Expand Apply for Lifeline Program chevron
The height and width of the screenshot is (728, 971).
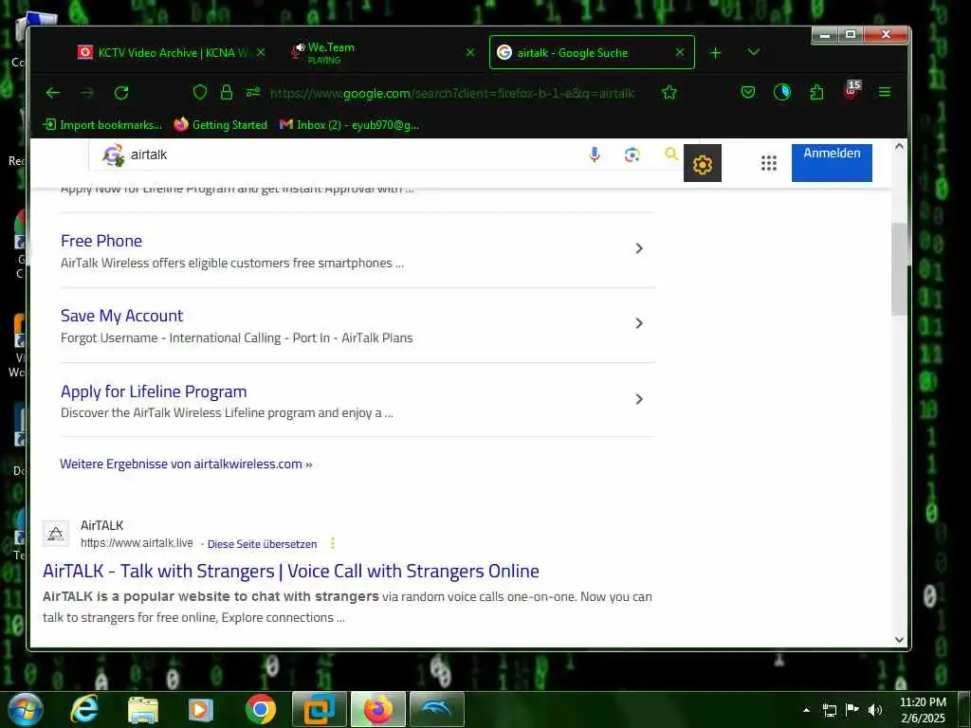point(639,399)
